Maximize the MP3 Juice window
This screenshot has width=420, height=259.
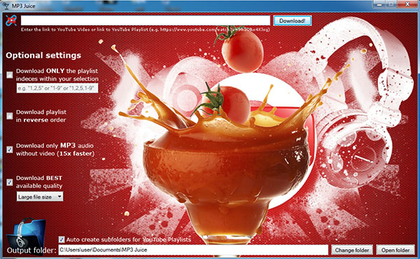click(391, 4)
